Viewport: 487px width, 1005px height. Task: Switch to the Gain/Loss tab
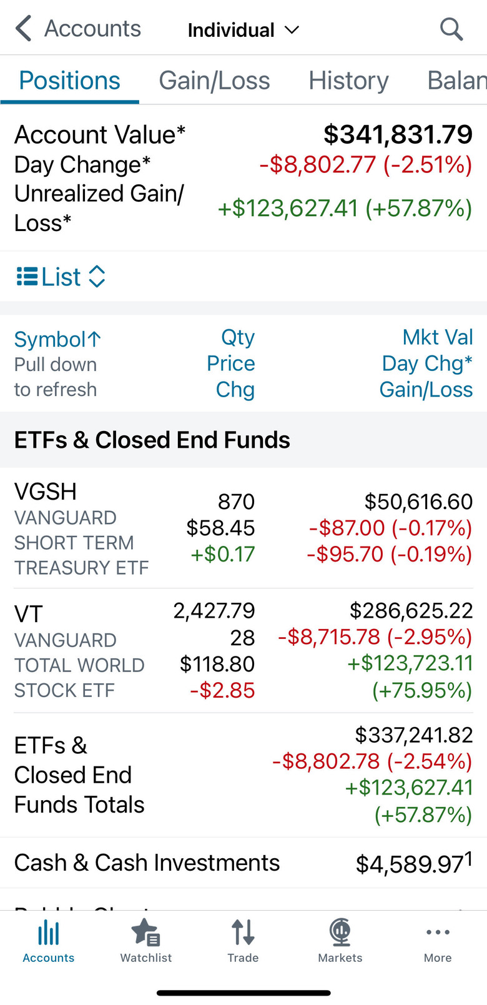point(214,81)
